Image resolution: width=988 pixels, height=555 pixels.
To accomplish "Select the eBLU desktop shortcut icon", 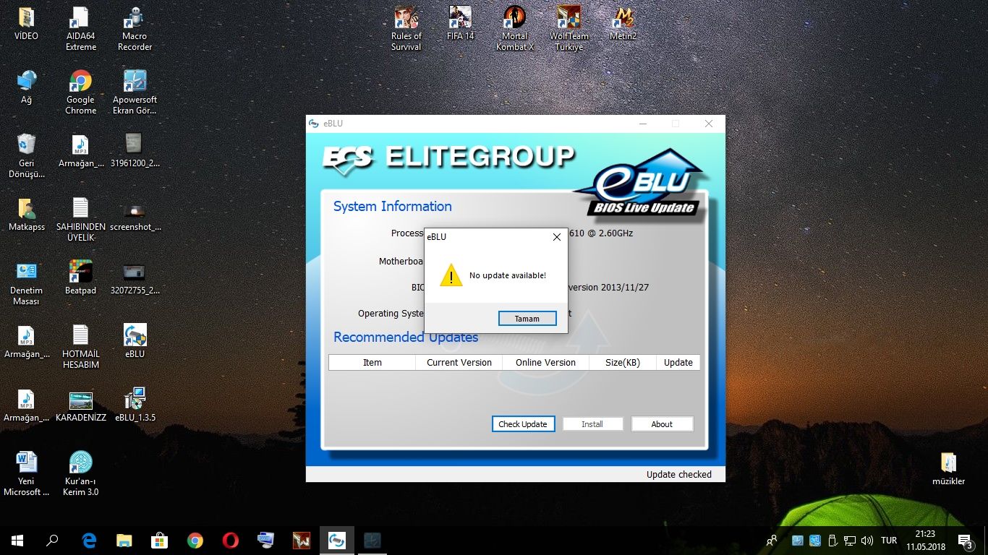I will coord(135,342).
